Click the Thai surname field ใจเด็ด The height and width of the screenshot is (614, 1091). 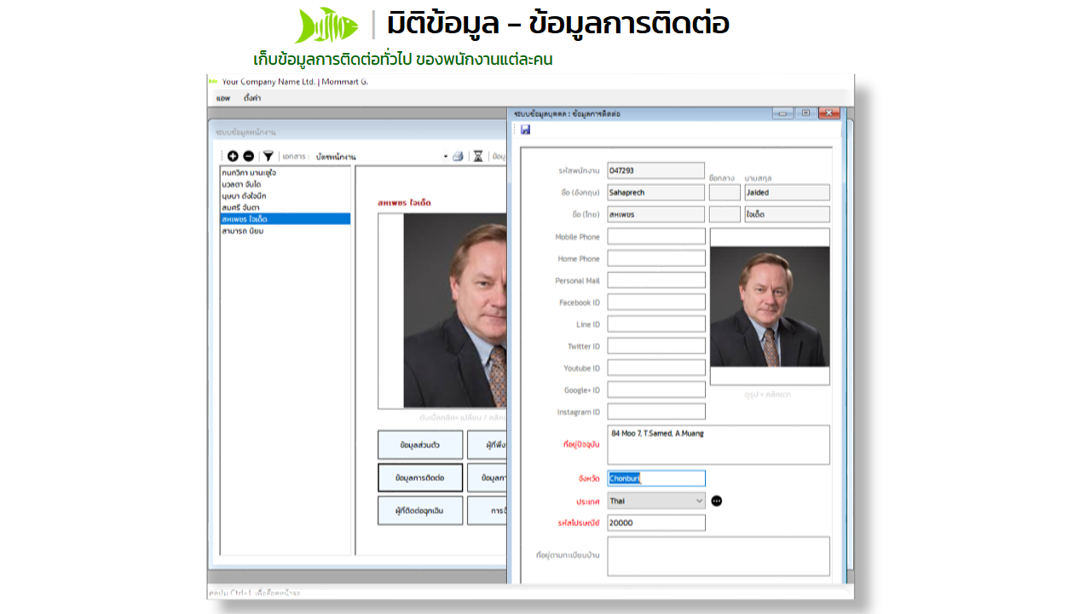click(x=787, y=214)
